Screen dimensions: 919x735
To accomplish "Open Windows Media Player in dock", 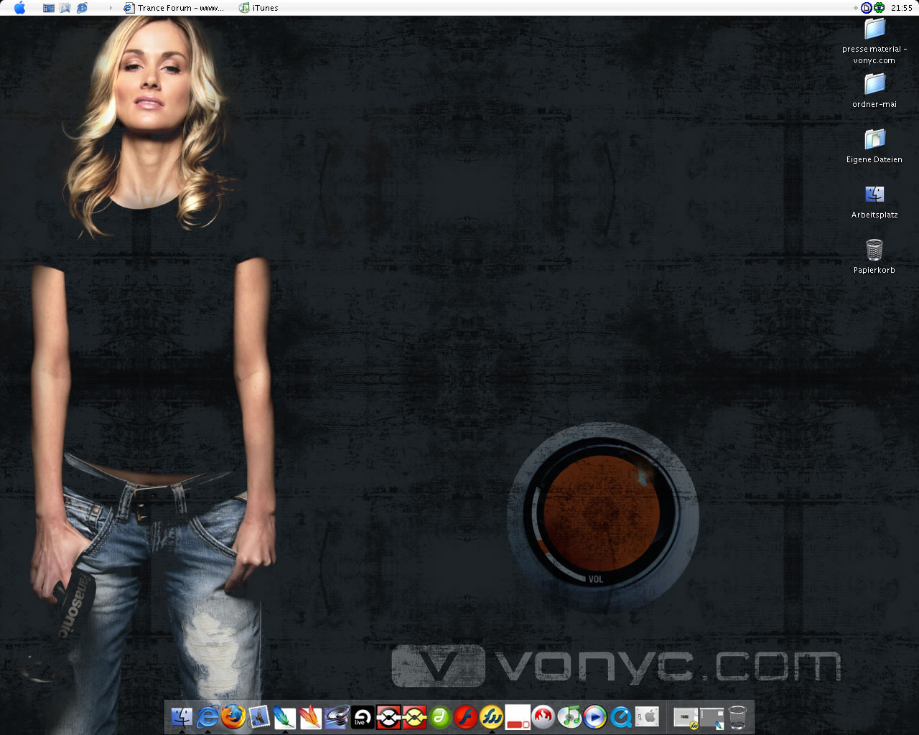I will click(x=595, y=716).
